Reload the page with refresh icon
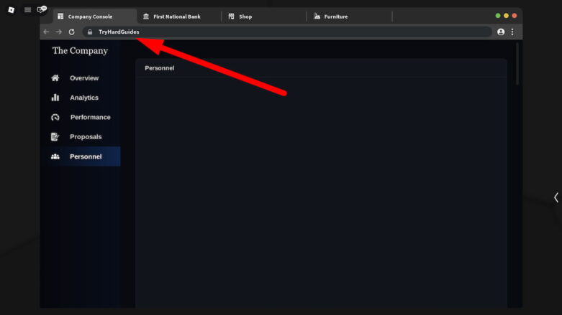The image size is (562, 315). [72, 32]
